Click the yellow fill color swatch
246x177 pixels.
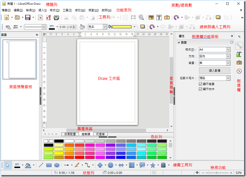(122, 27)
